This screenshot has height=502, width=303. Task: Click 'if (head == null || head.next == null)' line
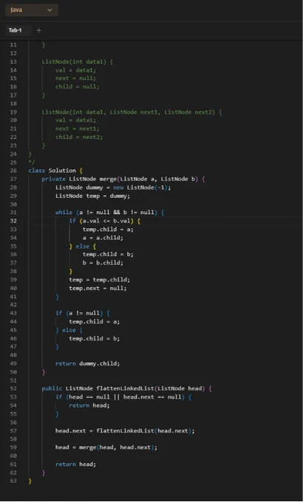pyautogui.click(x=123, y=397)
